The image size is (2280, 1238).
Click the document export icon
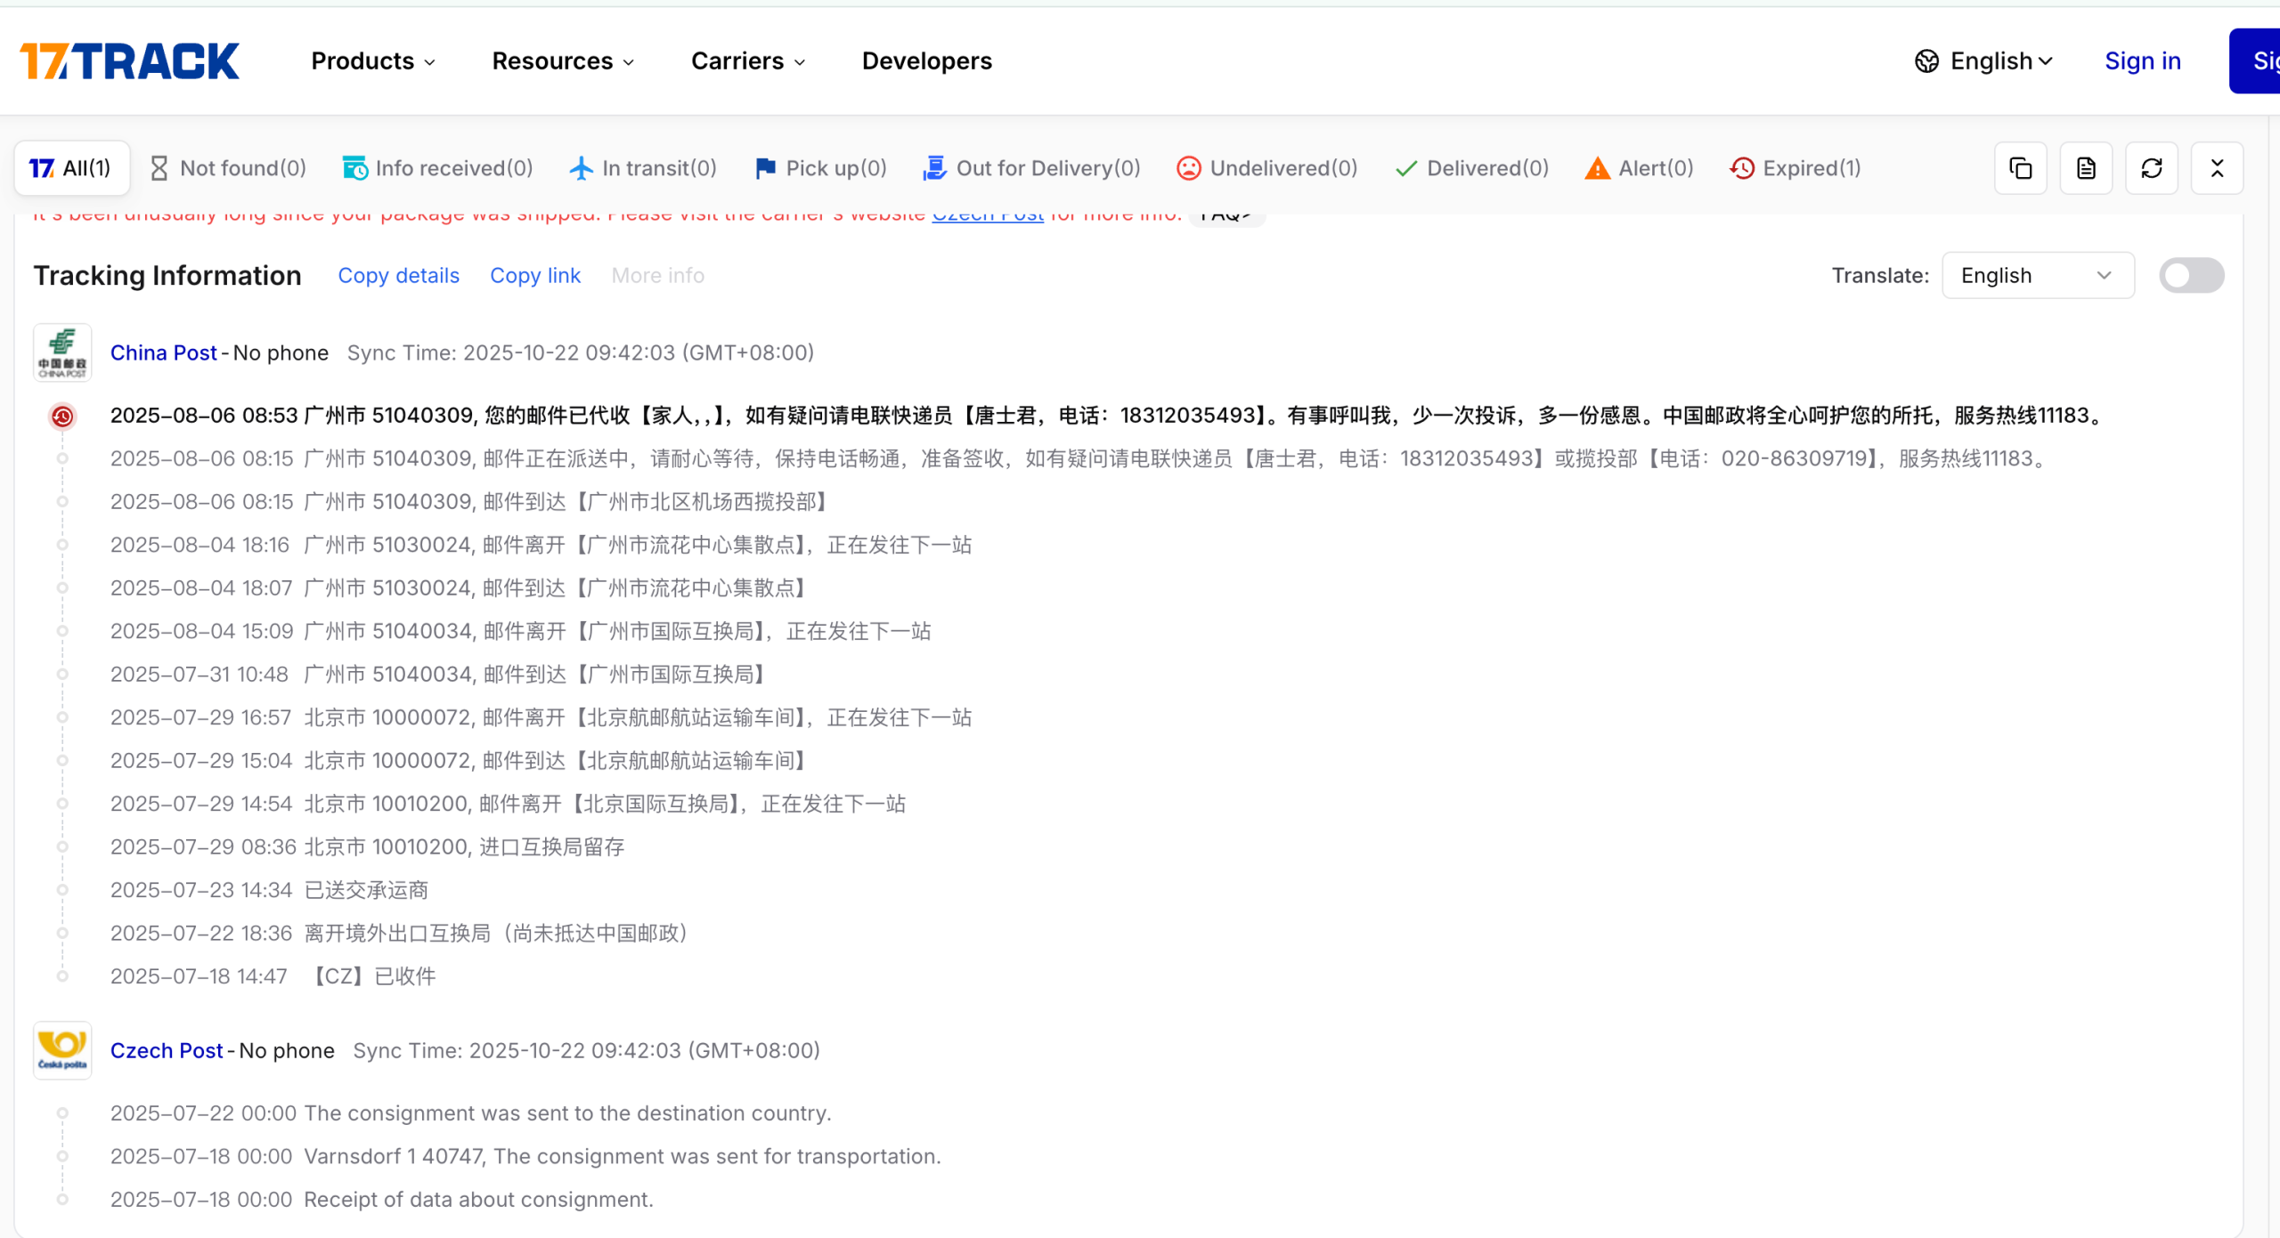pyautogui.click(x=2086, y=168)
